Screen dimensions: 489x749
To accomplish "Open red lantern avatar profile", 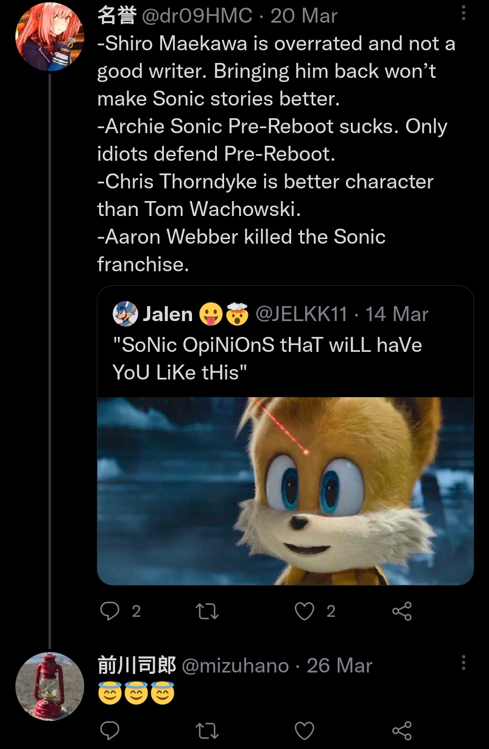I will [x=50, y=686].
